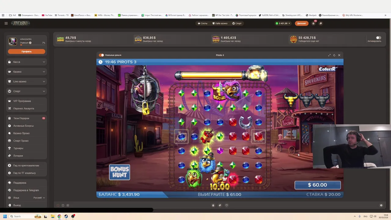Click the golden bull head icon

click(x=291, y=100)
